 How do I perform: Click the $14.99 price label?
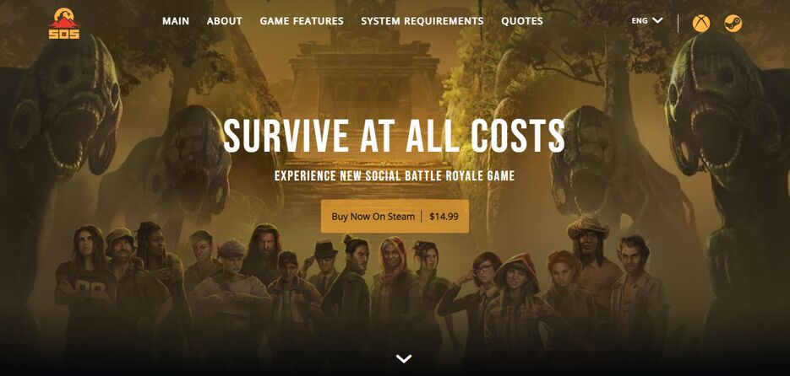point(444,217)
